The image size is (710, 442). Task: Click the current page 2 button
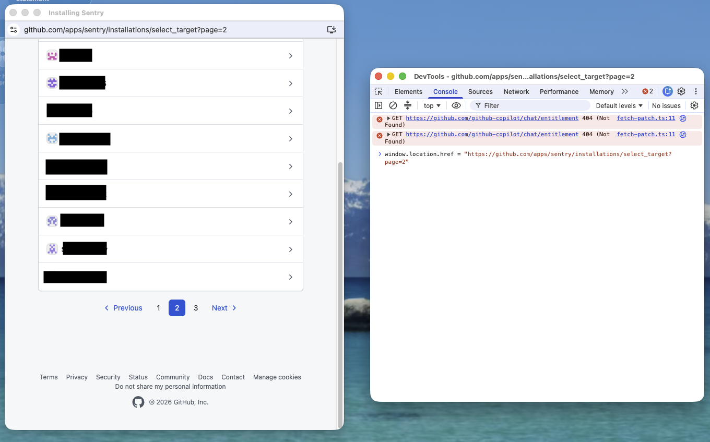click(177, 308)
